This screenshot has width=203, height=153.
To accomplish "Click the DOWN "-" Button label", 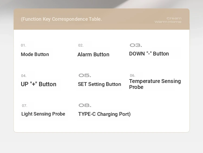I will pyautogui.click(x=149, y=54).
